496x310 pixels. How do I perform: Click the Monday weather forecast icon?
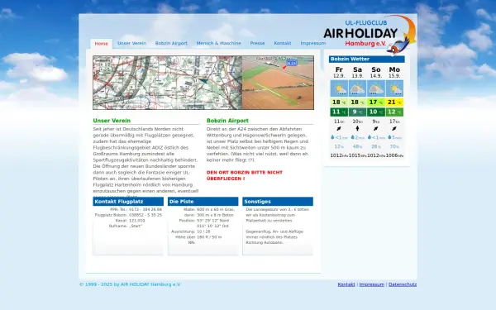(x=394, y=88)
